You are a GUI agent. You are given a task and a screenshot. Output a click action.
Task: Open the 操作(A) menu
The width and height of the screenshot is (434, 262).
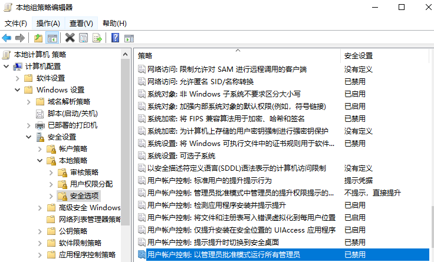[x=48, y=24]
